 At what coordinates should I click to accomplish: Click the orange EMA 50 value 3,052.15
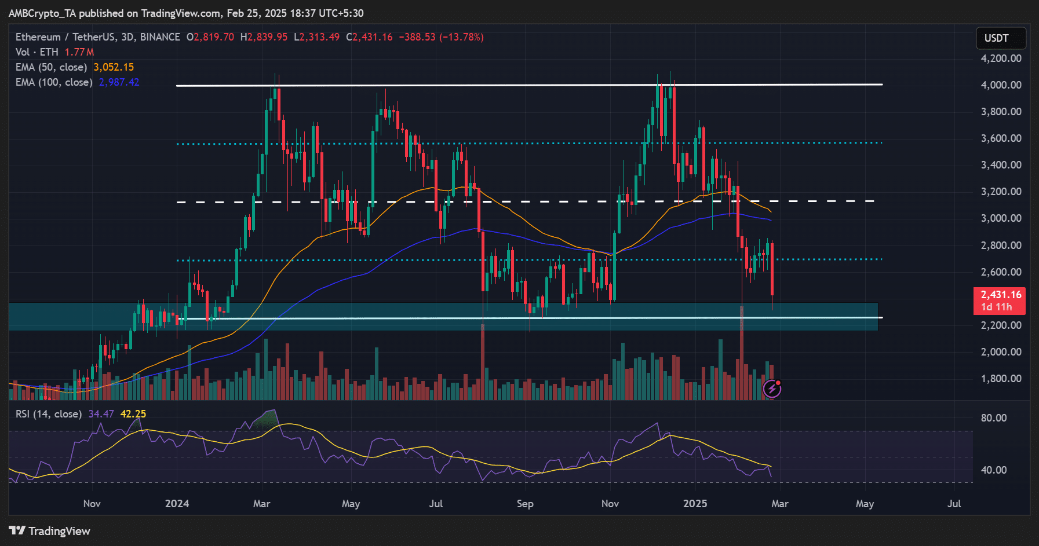coord(114,67)
